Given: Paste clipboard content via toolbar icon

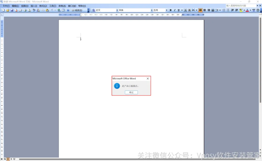Looking at the screenshot, I should point(47,10).
